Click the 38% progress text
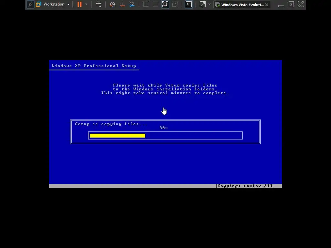This screenshot has height=248, width=331. click(164, 128)
